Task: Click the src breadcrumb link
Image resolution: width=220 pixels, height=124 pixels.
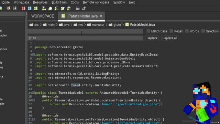Action: coord(36,25)
